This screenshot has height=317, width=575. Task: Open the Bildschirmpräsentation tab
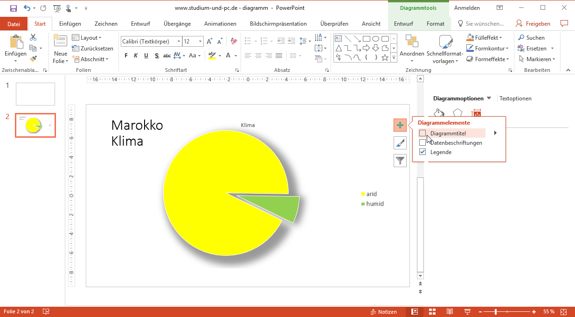pos(278,24)
